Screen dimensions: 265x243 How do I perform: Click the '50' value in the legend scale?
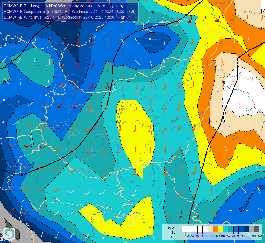coord(208,236)
